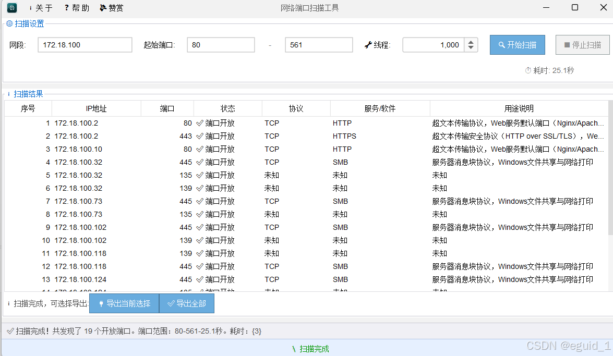The height and width of the screenshot is (356, 613).
Task: Open the 关于 menu
Action: (41, 8)
